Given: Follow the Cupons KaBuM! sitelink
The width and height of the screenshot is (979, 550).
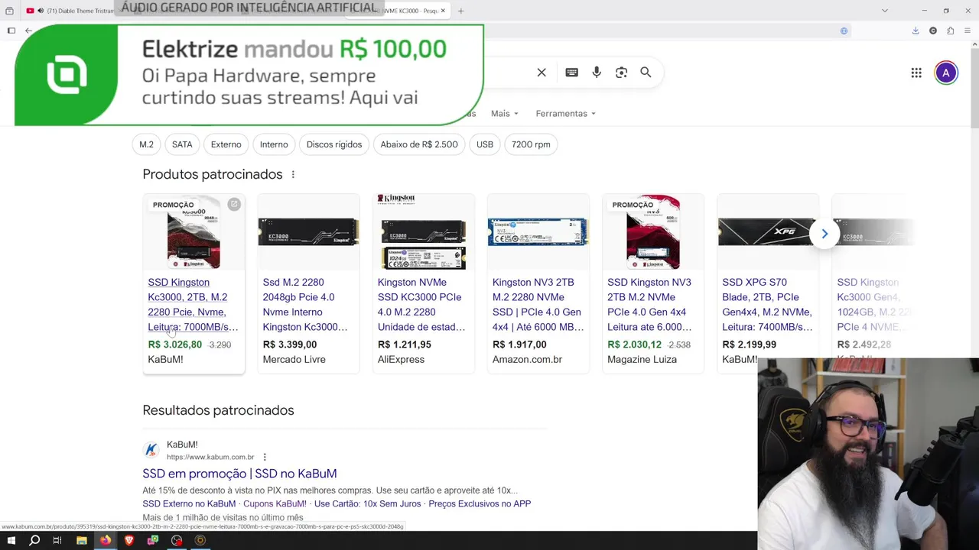Looking at the screenshot, I should tap(275, 504).
